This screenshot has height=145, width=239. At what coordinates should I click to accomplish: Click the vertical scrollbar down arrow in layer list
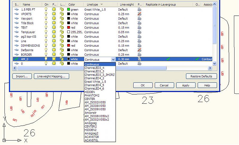tap(214, 64)
